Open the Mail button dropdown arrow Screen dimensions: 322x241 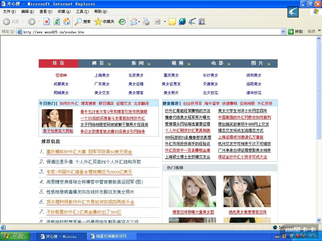pyautogui.click(x=139, y=22)
